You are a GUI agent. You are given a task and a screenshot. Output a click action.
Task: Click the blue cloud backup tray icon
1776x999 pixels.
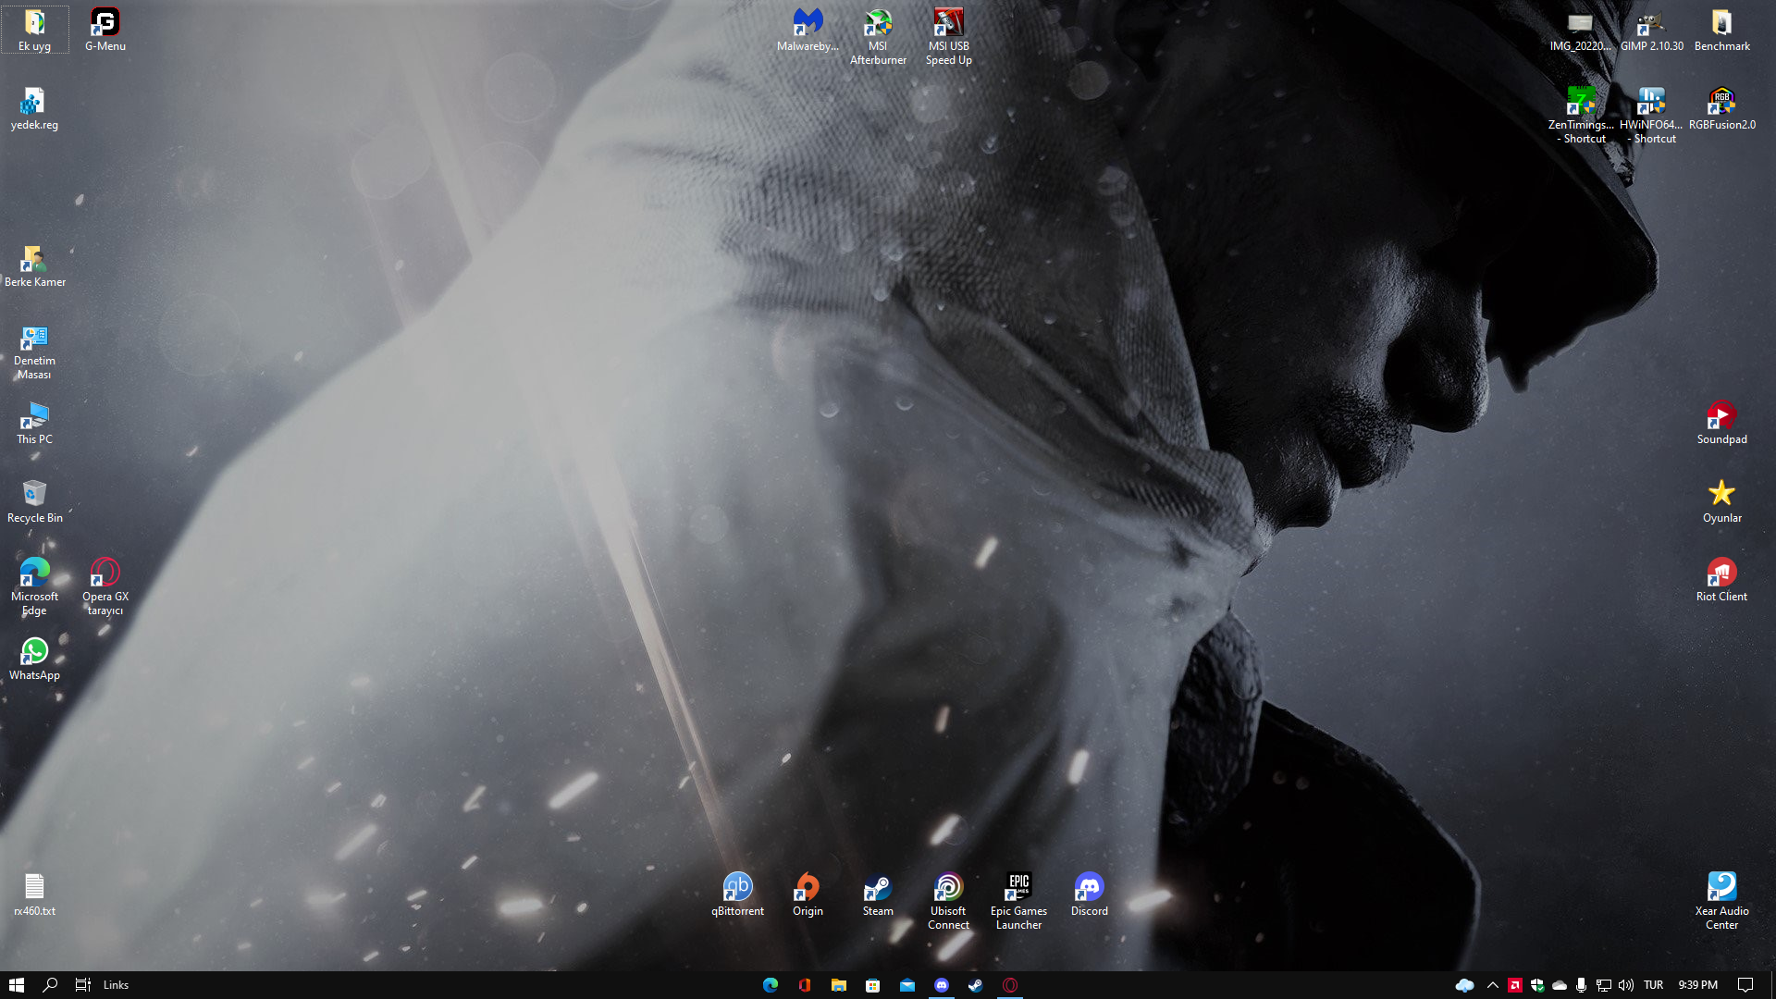(x=1464, y=985)
